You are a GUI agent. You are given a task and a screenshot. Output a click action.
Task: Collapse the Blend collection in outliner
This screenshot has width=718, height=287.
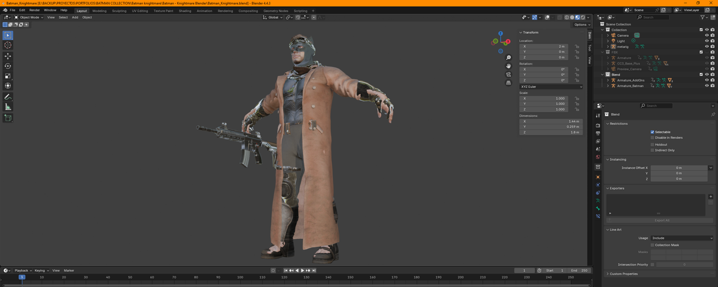click(x=603, y=74)
